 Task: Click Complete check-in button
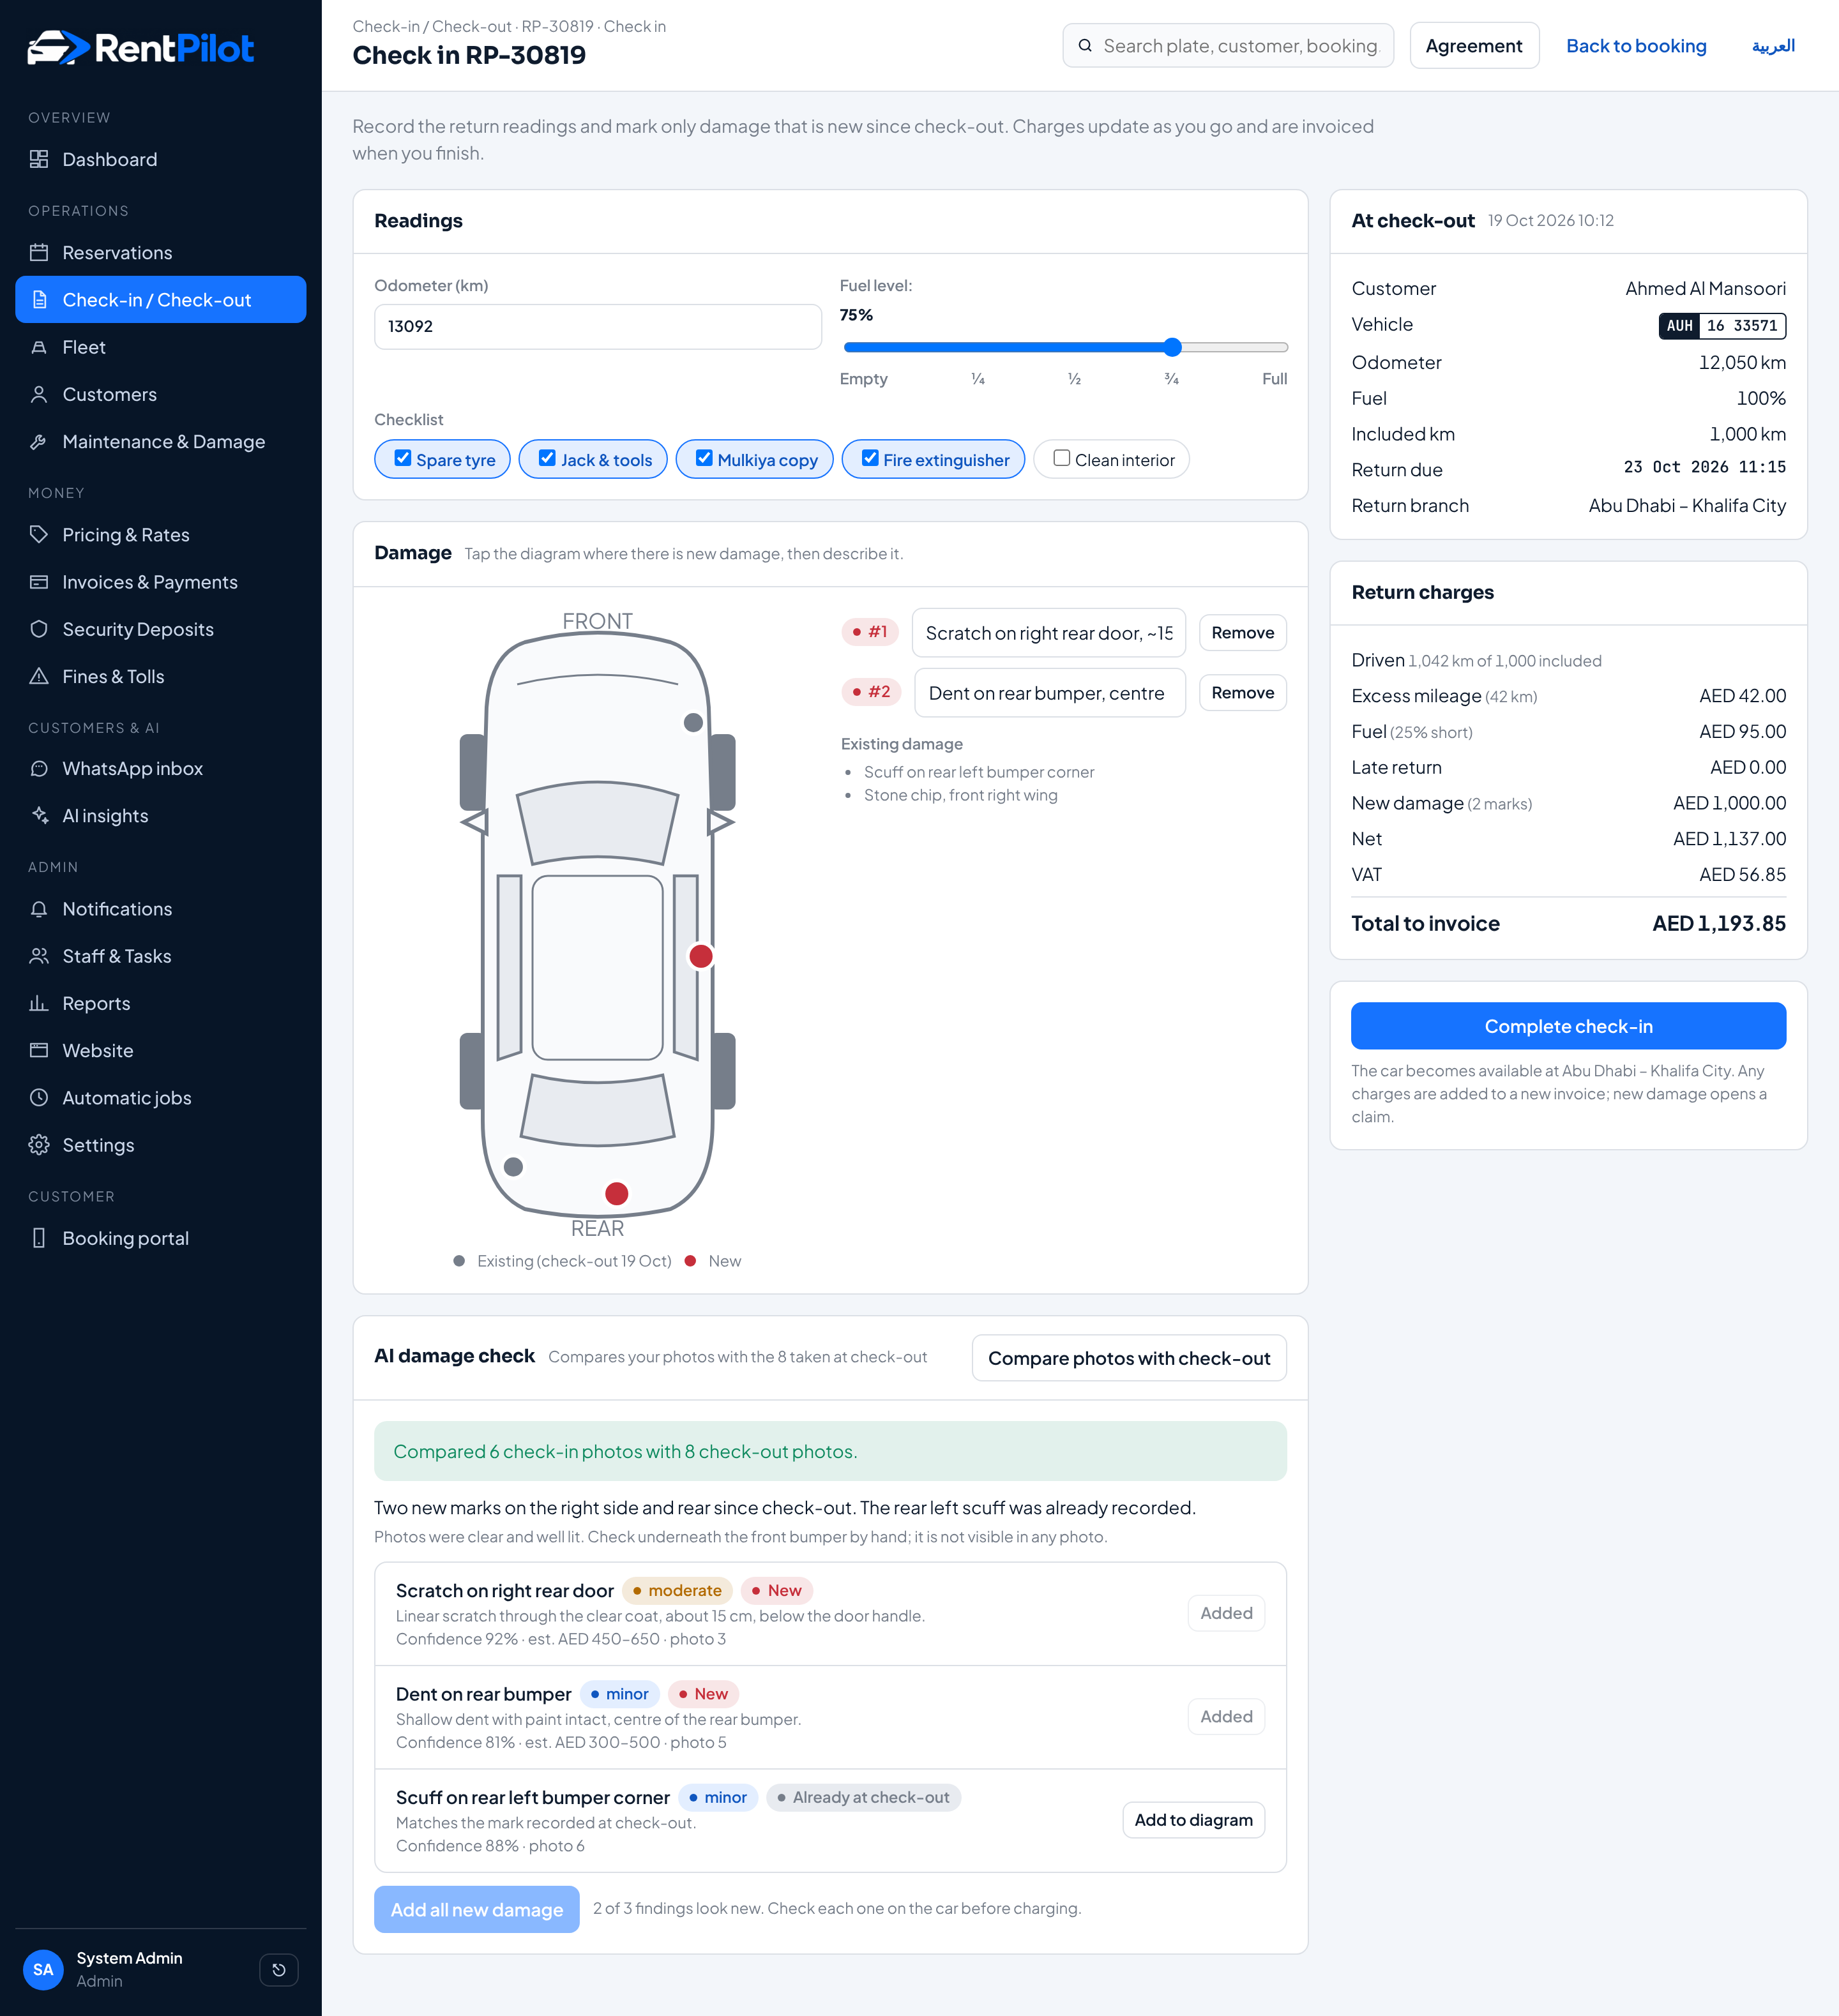(1568, 1026)
